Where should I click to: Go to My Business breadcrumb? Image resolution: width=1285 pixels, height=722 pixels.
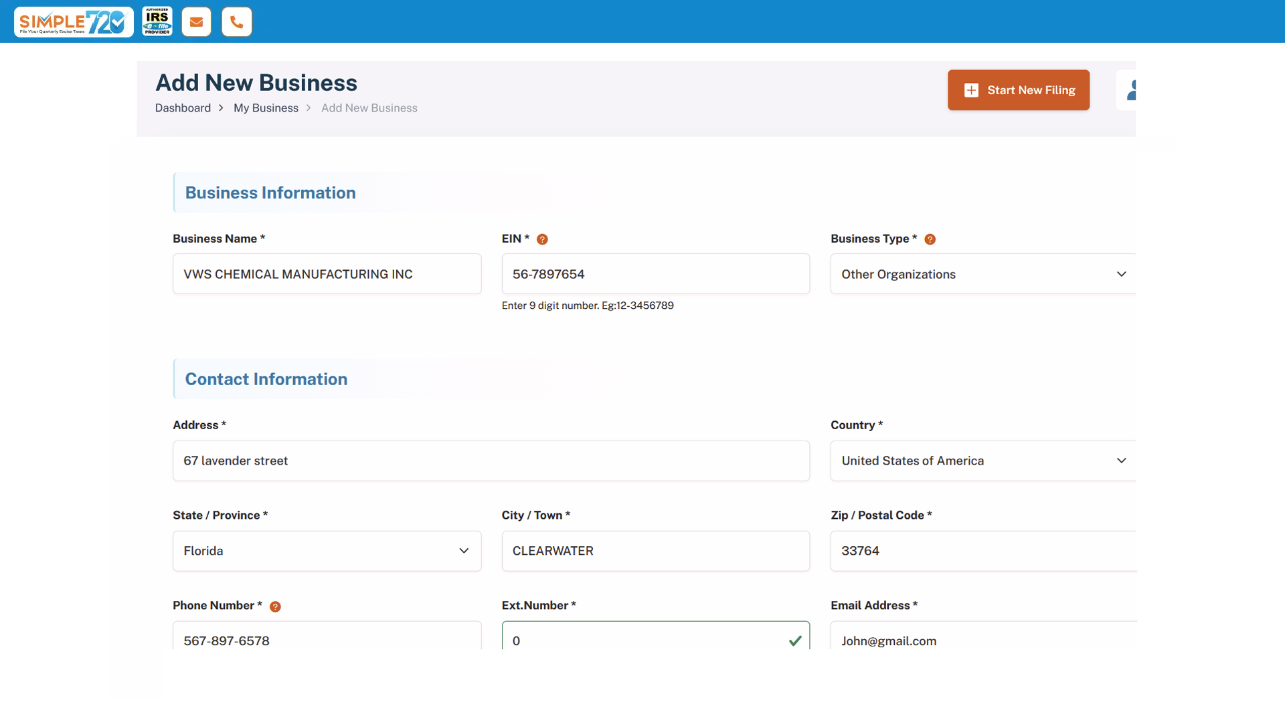tap(266, 108)
